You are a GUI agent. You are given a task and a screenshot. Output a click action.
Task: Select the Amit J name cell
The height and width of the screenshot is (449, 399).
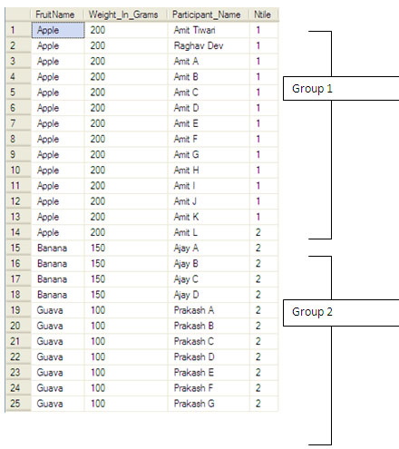pos(209,201)
